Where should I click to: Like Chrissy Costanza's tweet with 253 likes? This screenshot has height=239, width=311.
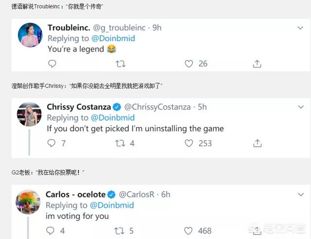[x=189, y=143]
